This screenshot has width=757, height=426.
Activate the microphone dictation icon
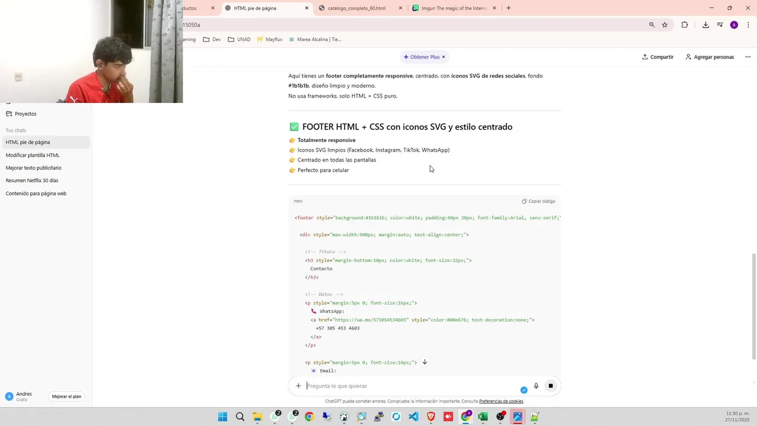[x=536, y=386]
